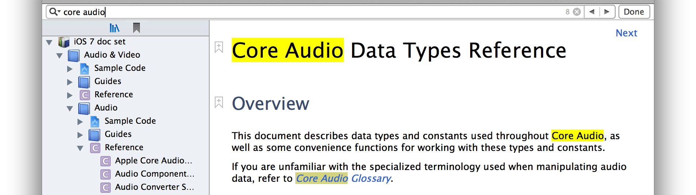Click the Audio Component C icon
Viewport: 696px width, 195px height.
(106, 174)
